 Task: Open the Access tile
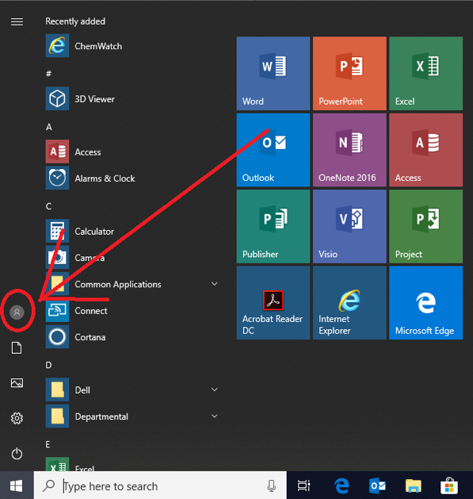pyautogui.click(x=425, y=150)
